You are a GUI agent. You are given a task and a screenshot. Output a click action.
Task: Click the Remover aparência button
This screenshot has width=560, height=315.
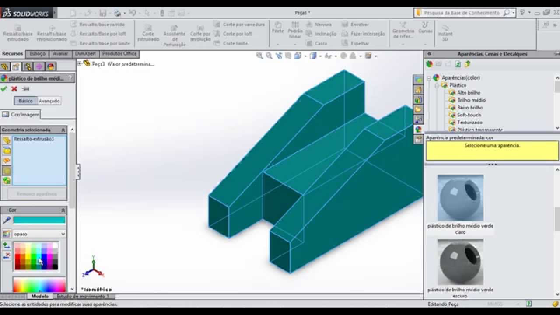pyautogui.click(x=37, y=194)
